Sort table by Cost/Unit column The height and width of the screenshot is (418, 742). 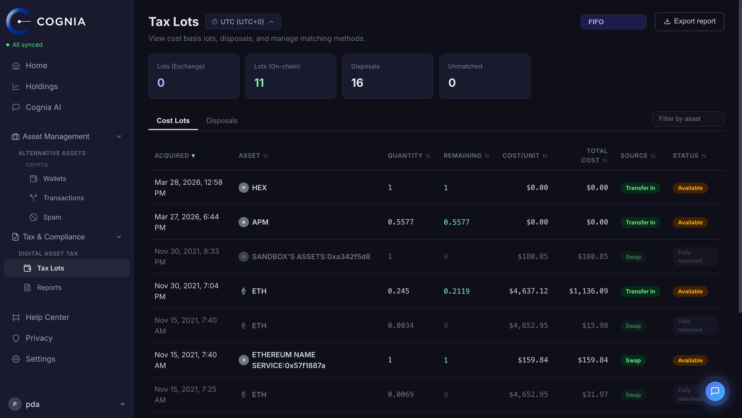point(525,156)
